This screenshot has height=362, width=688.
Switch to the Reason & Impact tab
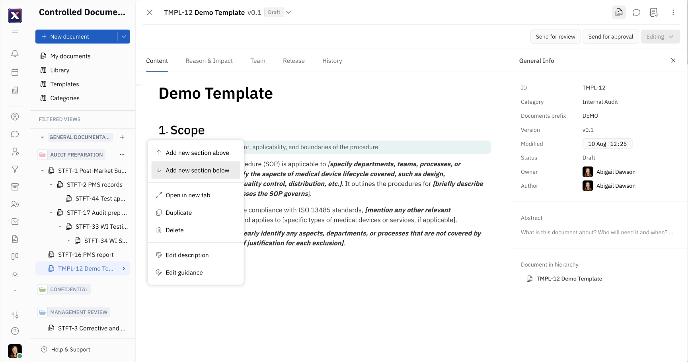(x=209, y=61)
